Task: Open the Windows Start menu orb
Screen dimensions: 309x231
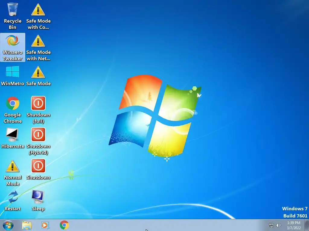Action: [x=8, y=225]
